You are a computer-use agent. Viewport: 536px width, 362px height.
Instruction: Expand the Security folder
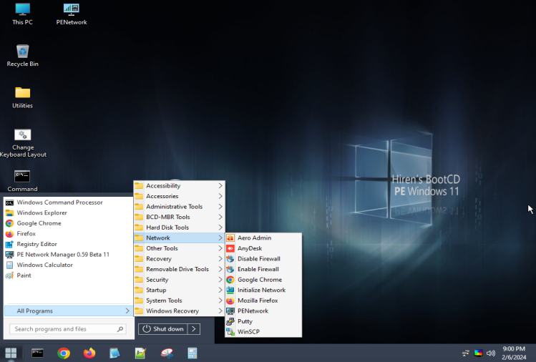pos(179,280)
